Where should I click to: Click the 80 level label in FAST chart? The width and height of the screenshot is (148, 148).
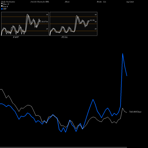[47, 15]
